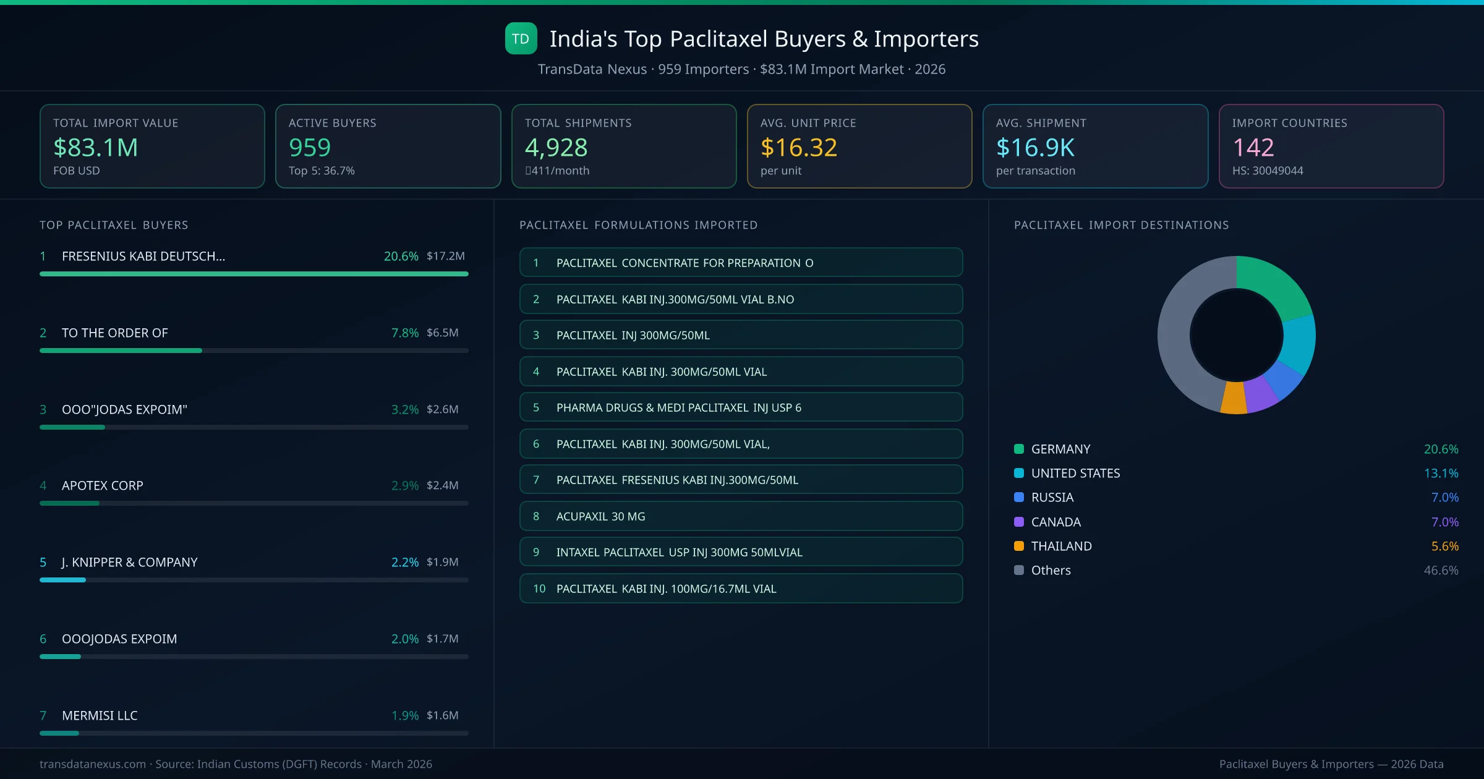Image resolution: width=1484 pixels, height=779 pixels.
Task: Open the TOP PACLITAXEL BUYERS section header
Action: tap(113, 225)
